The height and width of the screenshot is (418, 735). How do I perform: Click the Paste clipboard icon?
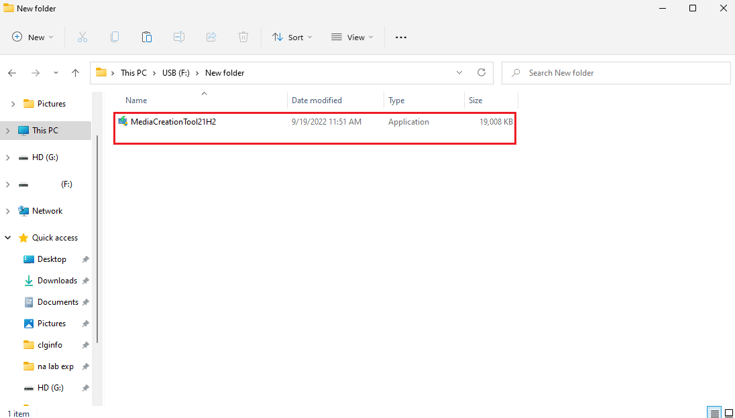[147, 37]
